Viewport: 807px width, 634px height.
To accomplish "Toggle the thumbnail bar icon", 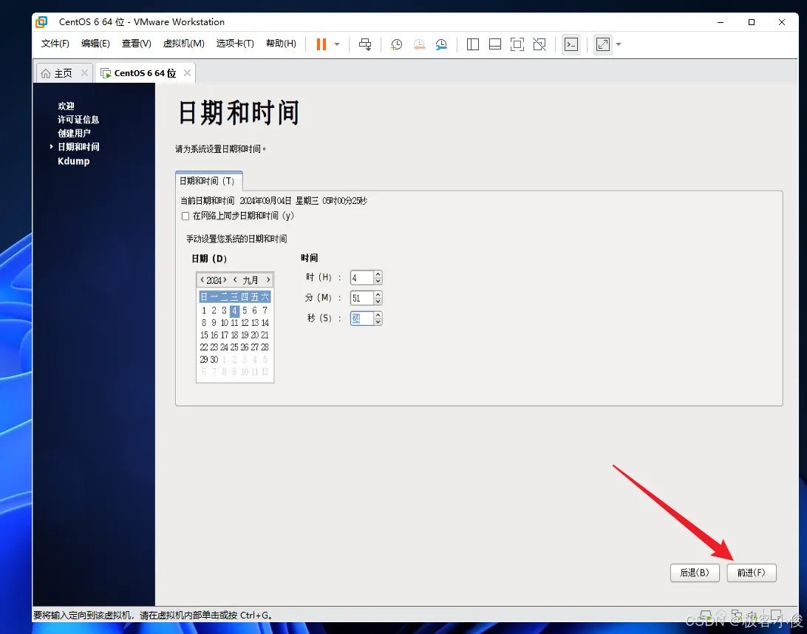I will (495, 44).
